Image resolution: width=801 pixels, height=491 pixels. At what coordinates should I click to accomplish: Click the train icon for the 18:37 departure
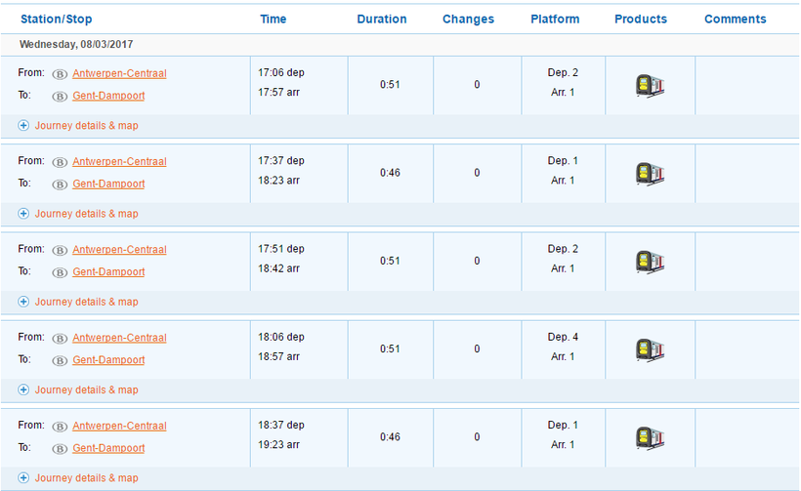(650, 437)
